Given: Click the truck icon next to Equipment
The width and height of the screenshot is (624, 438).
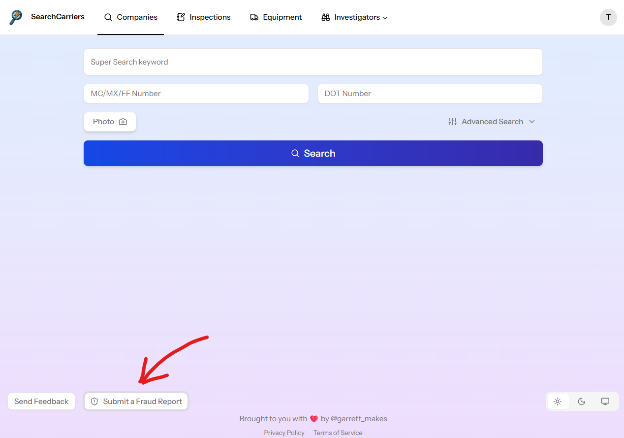Looking at the screenshot, I should 254,17.
